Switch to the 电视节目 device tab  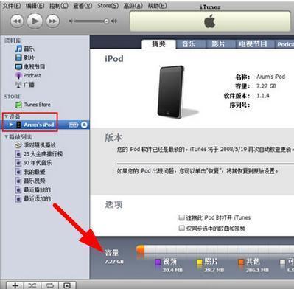click(x=253, y=44)
